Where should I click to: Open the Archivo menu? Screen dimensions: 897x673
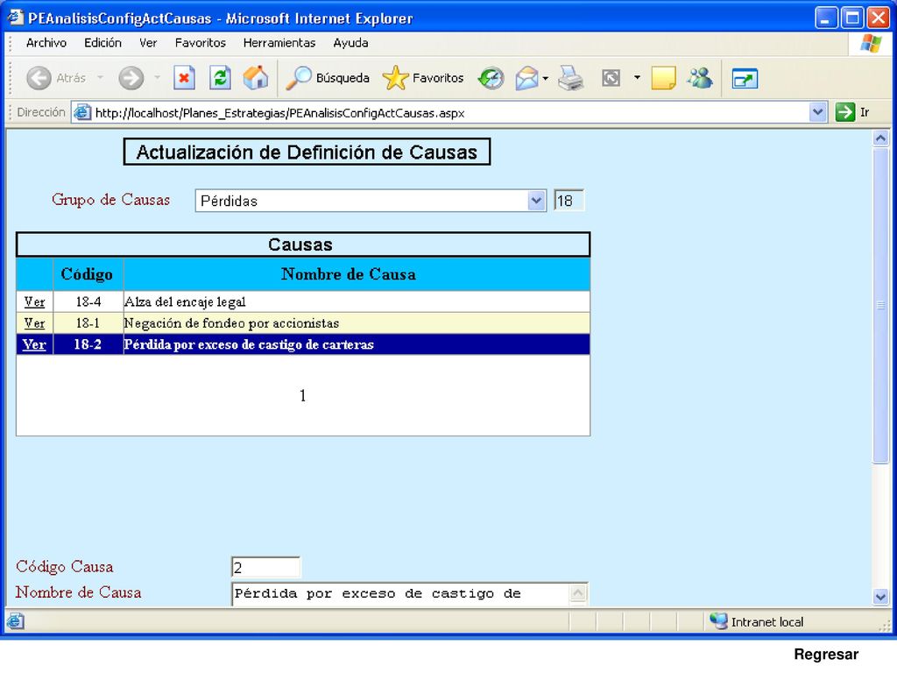click(46, 43)
